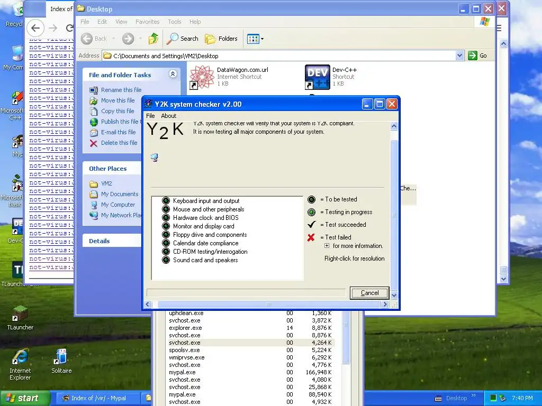Click the address bar path field
The width and height of the screenshot is (542, 406).
click(x=279, y=56)
